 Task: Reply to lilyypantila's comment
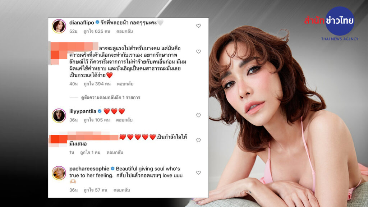pos(124,120)
